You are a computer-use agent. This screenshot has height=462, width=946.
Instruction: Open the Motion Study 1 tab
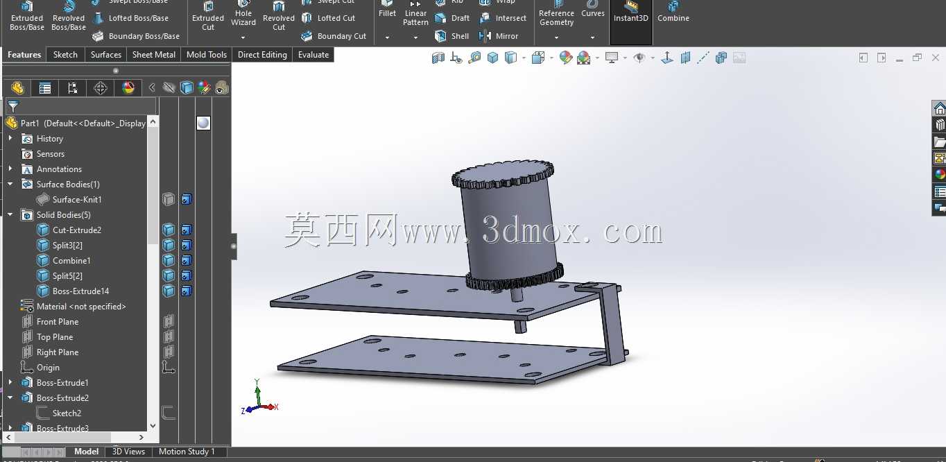[x=187, y=452]
